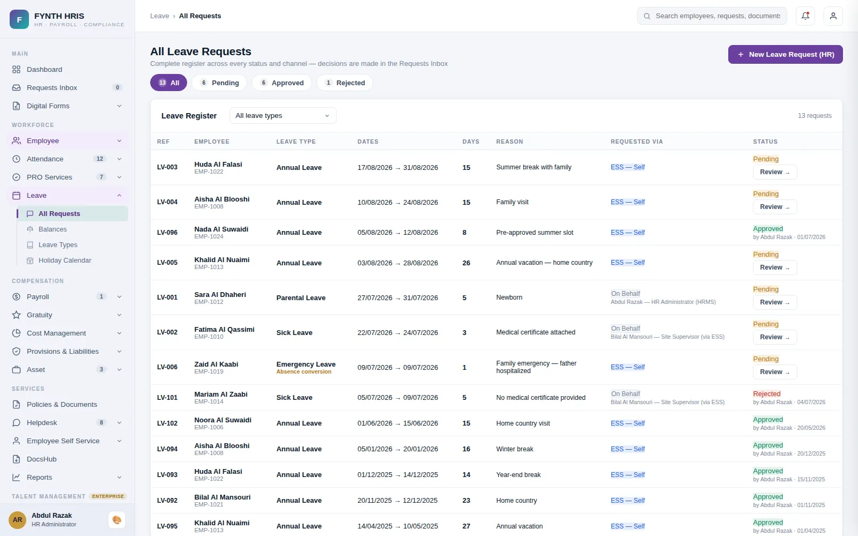Click the Reports chart icon
858x536 pixels.
click(17, 478)
